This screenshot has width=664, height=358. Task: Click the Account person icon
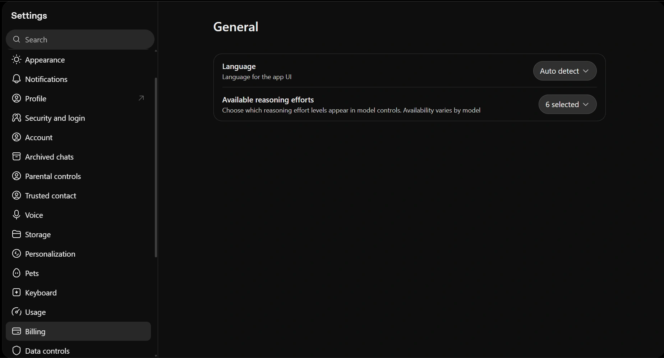16,137
